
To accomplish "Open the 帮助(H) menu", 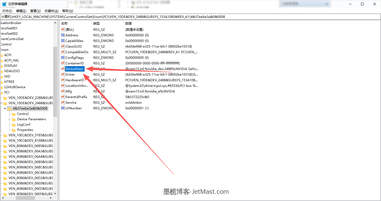I will click(x=68, y=11).
